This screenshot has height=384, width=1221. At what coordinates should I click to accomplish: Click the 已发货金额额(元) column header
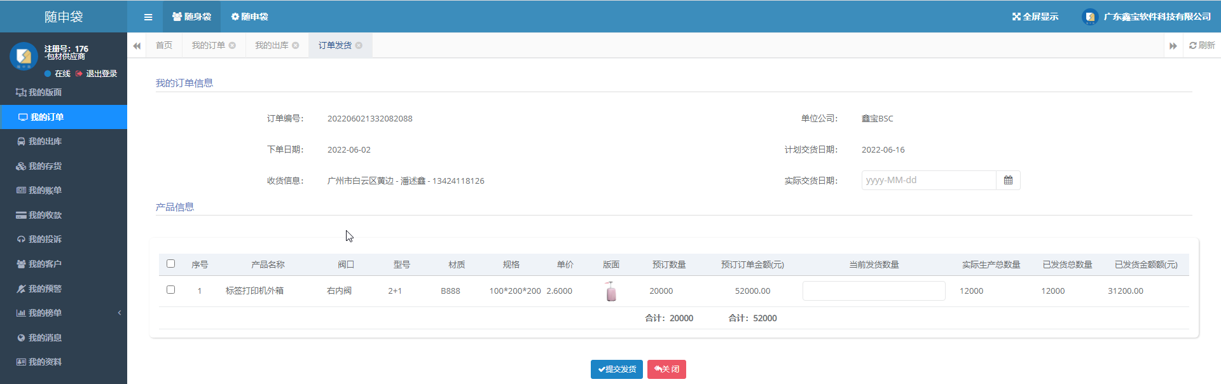point(1146,265)
